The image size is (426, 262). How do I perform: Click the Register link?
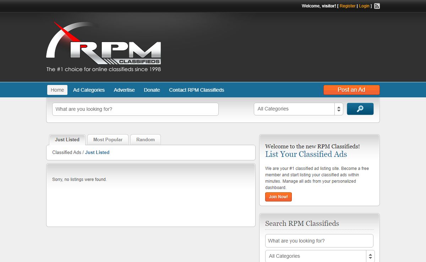[348, 6]
